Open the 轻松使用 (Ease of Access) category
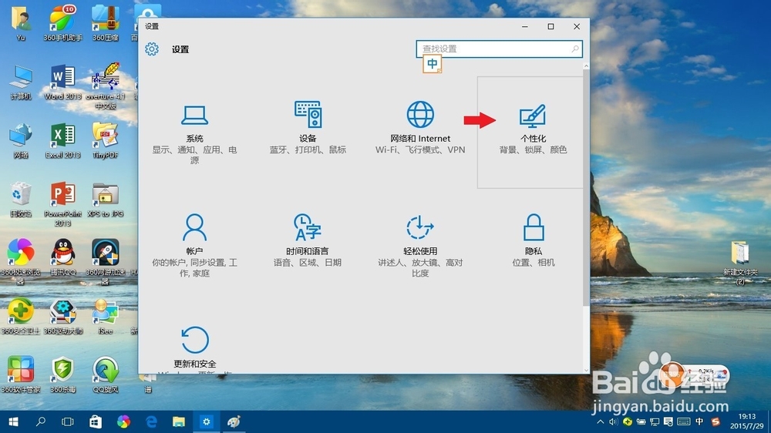 coord(420,245)
